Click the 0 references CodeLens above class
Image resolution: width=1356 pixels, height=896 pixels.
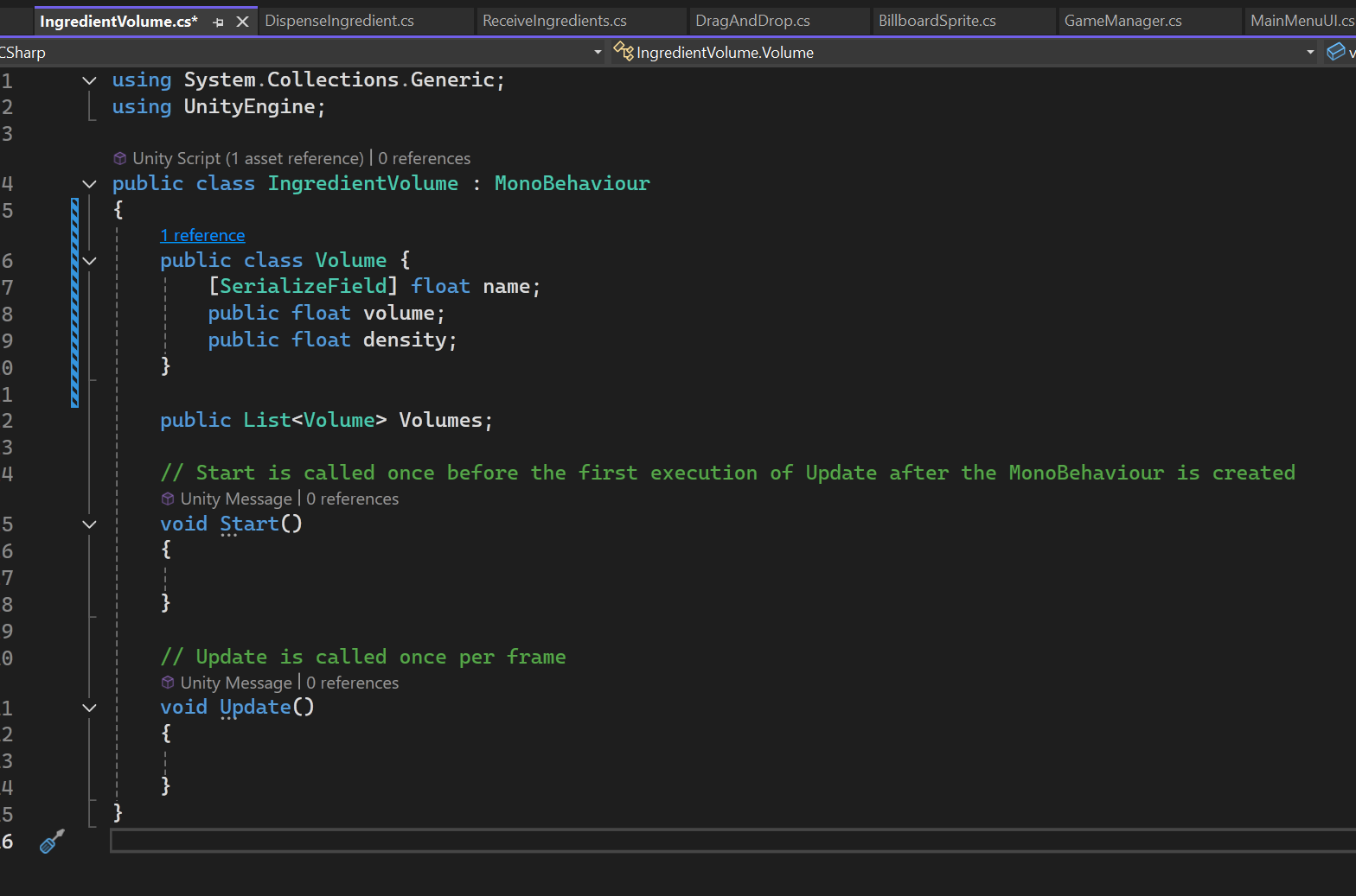pos(425,158)
